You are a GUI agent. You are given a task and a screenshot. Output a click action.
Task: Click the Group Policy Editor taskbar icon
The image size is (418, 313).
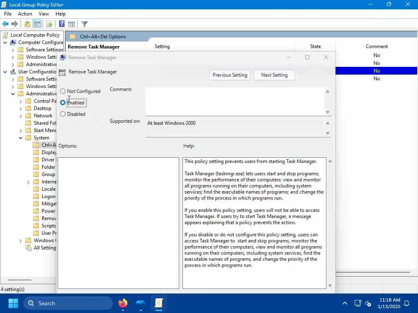point(159,303)
